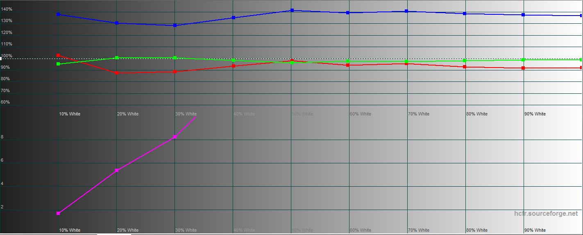
Task: Click the magenta delta point at 10% White
Action: coord(58,213)
